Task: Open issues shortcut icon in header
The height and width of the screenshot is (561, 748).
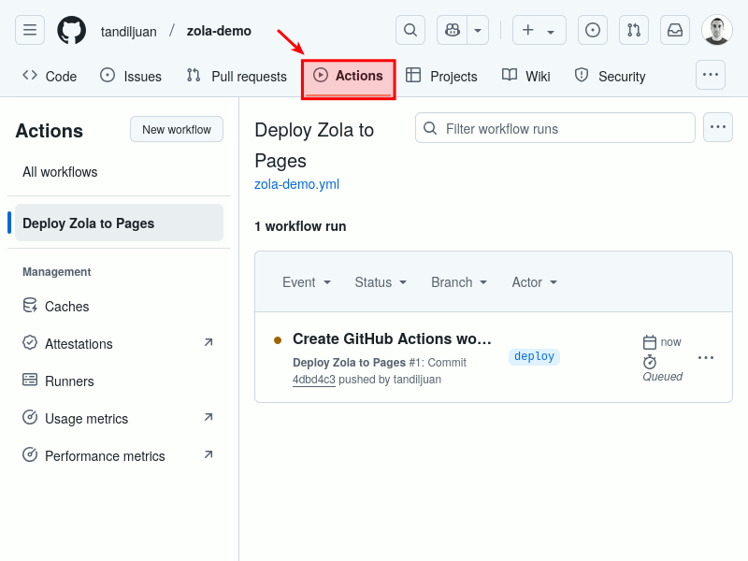Action: click(593, 30)
